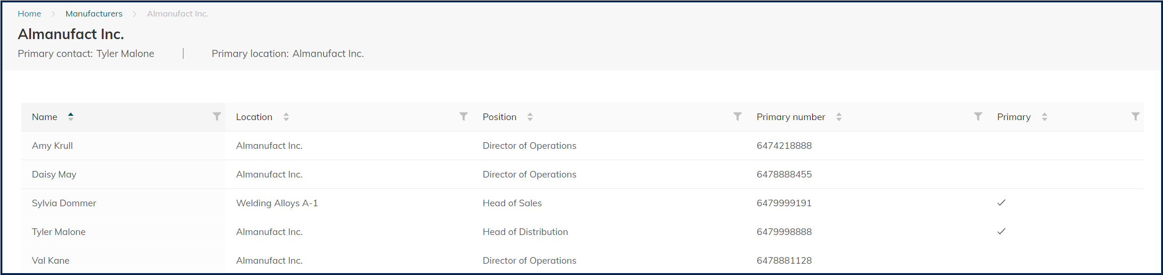
Task: Go to Home breadcrumb link
Action: 29,14
